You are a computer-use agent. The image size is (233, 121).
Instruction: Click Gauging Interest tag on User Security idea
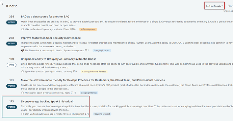tap(102, 51)
